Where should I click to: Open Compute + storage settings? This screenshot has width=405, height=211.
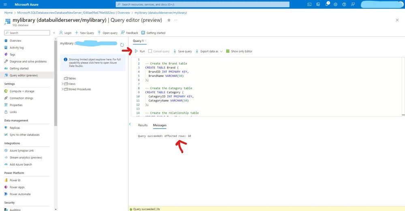tap(22, 91)
